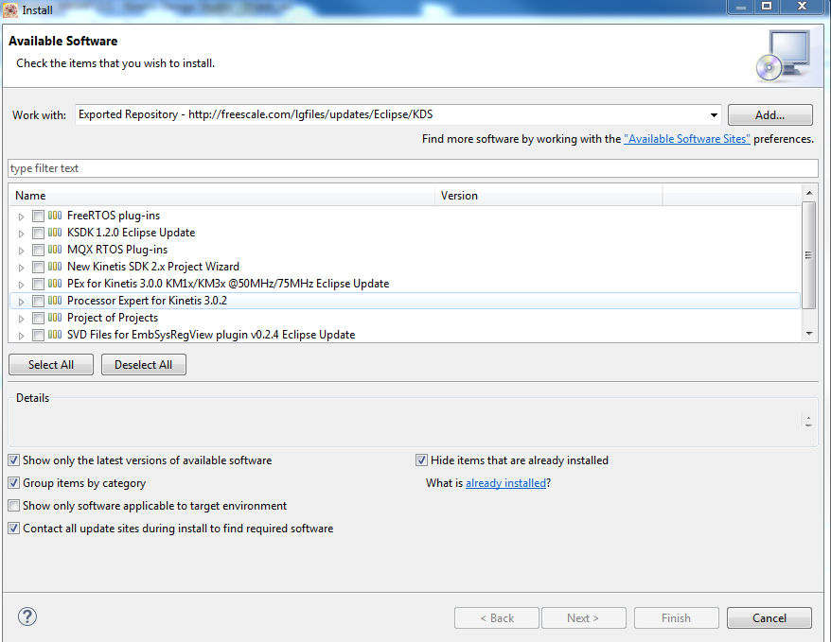Click the Add... repository button
The width and height of the screenshot is (831, 642).
(x=769, y=114)
